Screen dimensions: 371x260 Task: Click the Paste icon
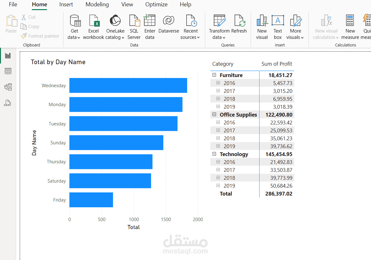(x=11, y=21)
